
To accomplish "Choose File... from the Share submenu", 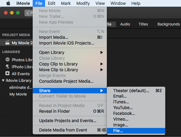I will pyautogui.click(x=136, y=131).
